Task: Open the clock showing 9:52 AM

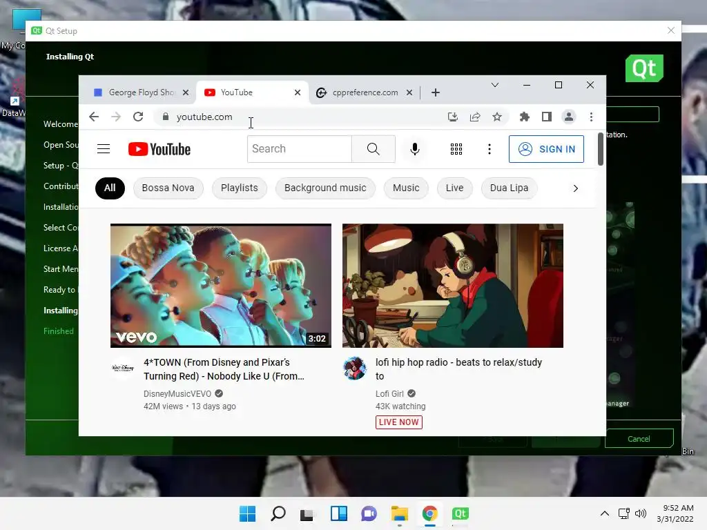Action: [x=675, y=513]
